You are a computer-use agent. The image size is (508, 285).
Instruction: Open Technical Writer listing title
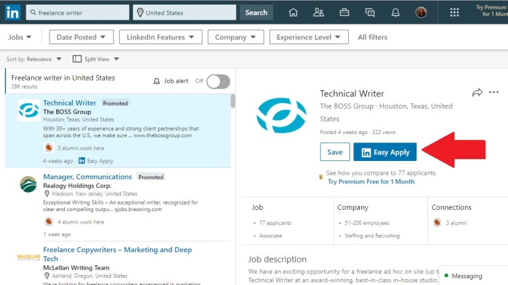69,103
